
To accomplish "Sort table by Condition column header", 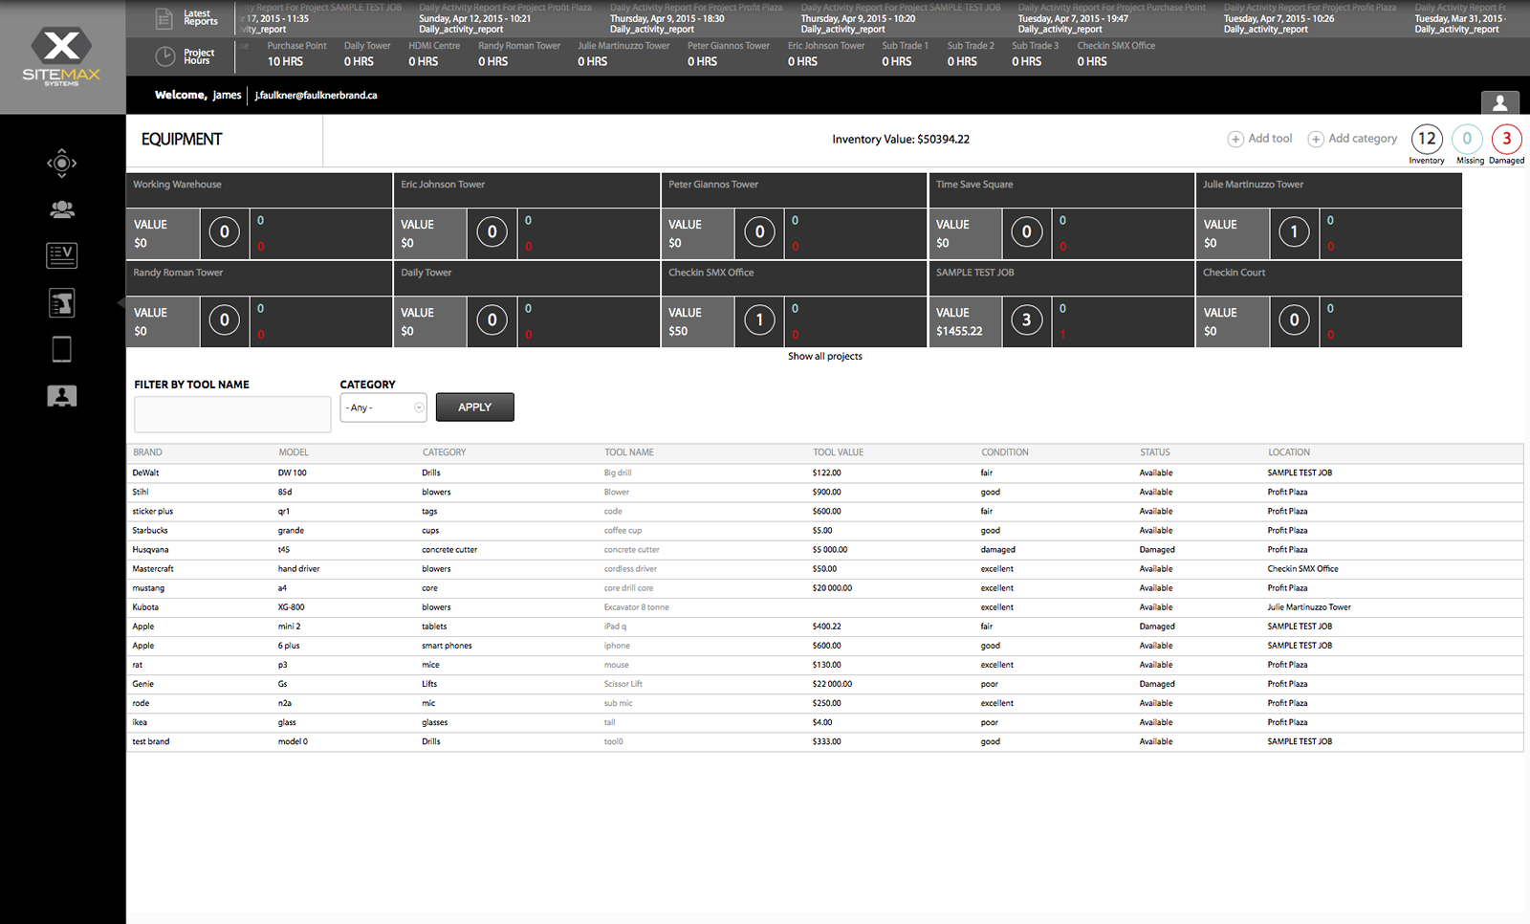I will 1005,452.
